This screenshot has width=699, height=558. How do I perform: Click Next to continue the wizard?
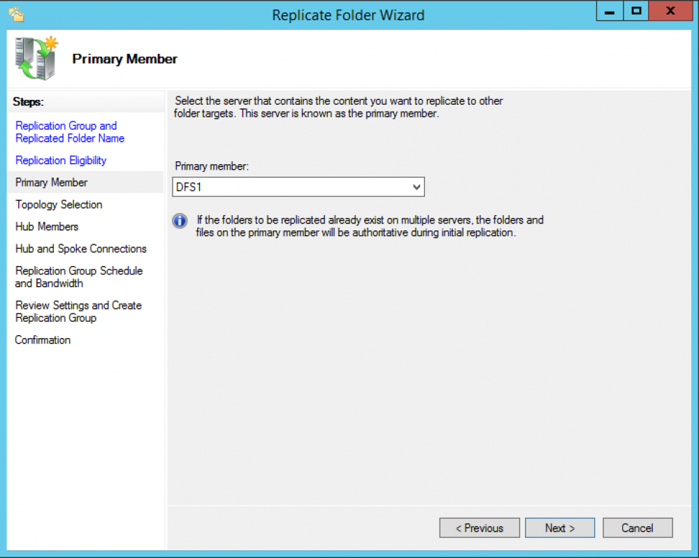pyautogui.click(x=559, y=528)
